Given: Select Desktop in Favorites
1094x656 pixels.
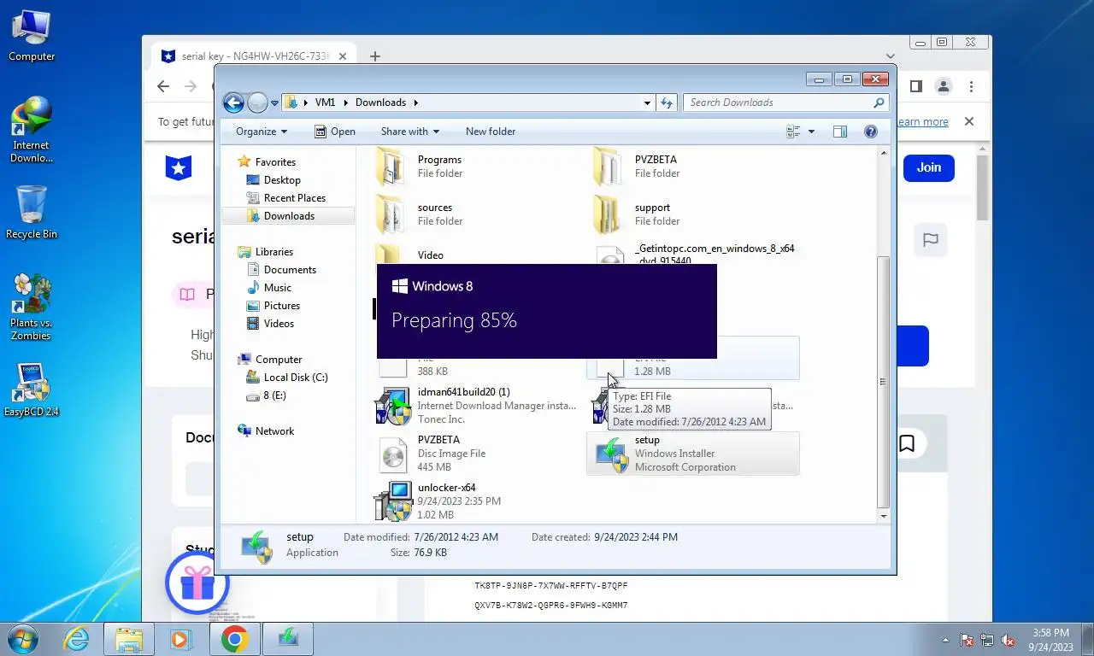Looking at the screenshot, I should coord(273,180).
